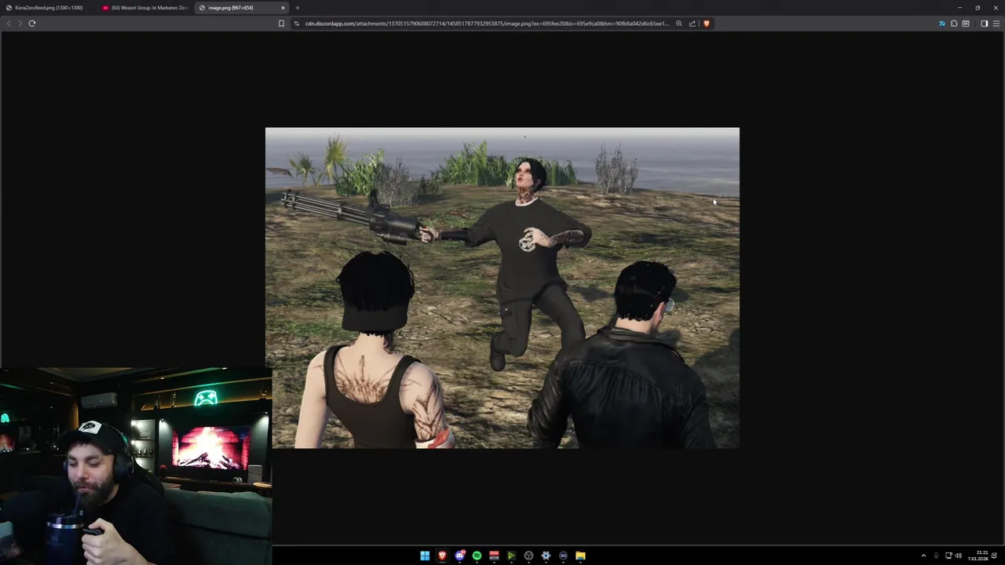Reload the page with the refresh icon
The height and width of the screenshot is (565, 1005).
pyautogui.click(x=32, y=24)
